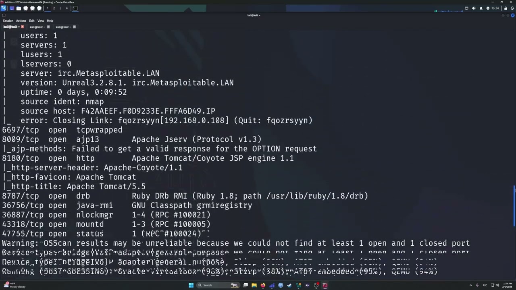Click the Kali panel clock 16:34
The width and height of the screenshot is (516, 290).
click(x=495, y=8)
